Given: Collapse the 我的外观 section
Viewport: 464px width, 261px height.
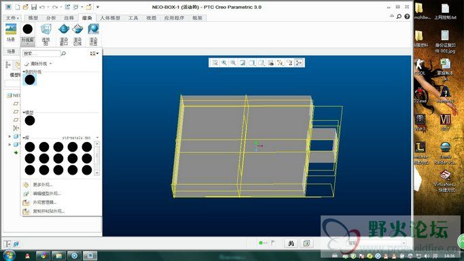Looking at the screenshot, I should 24,72.
